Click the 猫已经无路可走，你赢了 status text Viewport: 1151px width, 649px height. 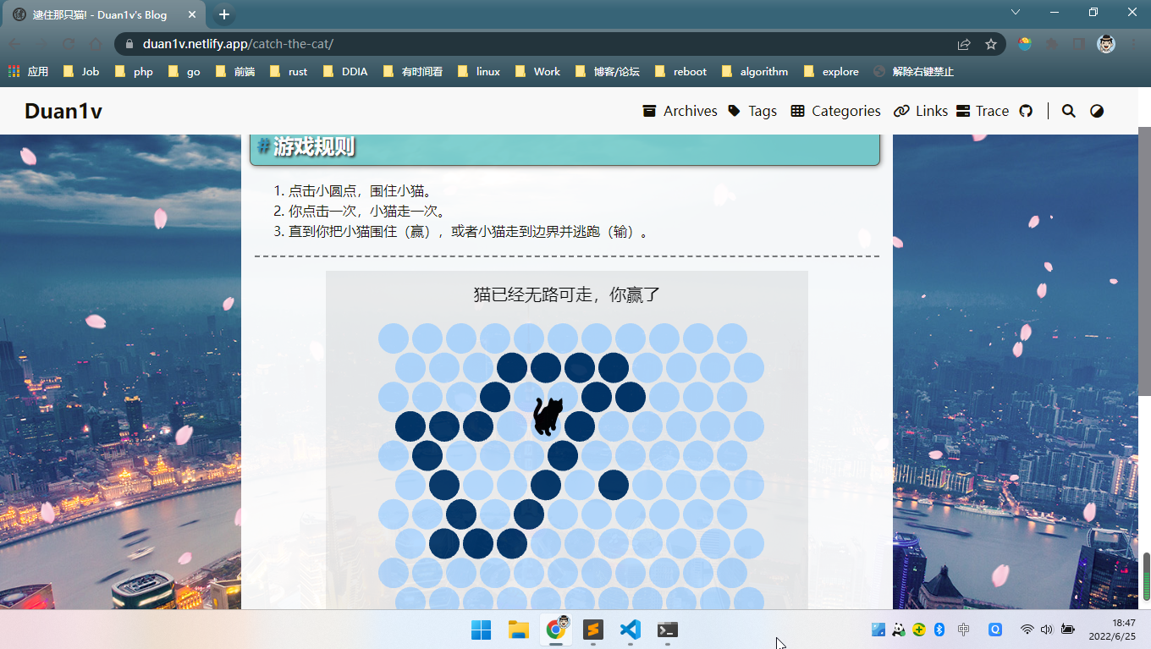(567, 294)
